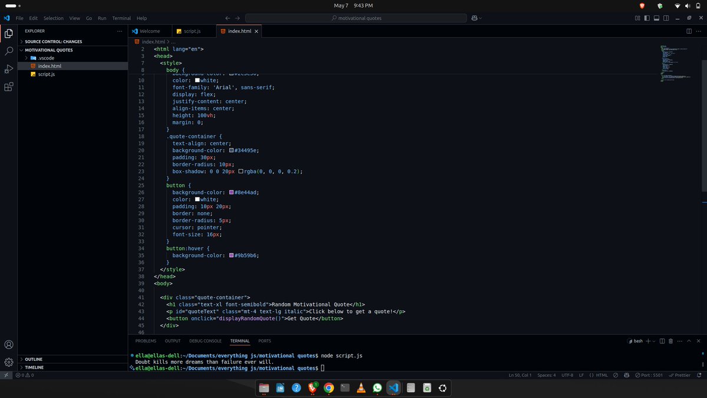Open Copilot chat icon in title bar
Image resolution: width=707 pixels, height=398 pixels.
[x=474, y=18]
